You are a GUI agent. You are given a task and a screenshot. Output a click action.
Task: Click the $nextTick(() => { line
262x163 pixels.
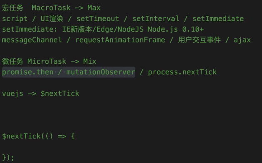[x=38, y=136]
